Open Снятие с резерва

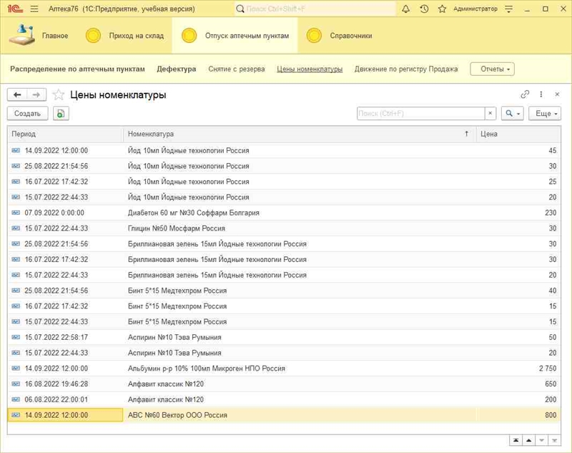(237, 69)
